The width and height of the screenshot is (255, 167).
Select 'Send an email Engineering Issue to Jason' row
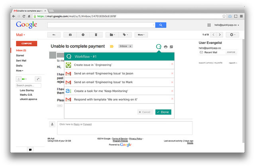pyautogui.click(x=119, y=73)
